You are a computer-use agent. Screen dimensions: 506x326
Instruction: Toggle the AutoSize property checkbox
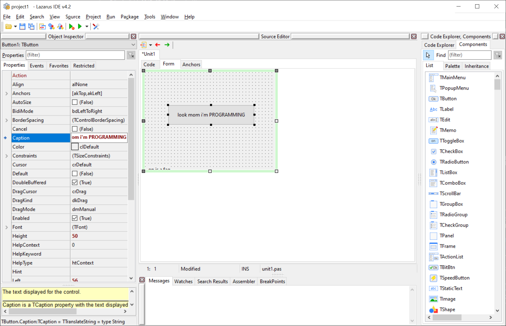point(75,102)
